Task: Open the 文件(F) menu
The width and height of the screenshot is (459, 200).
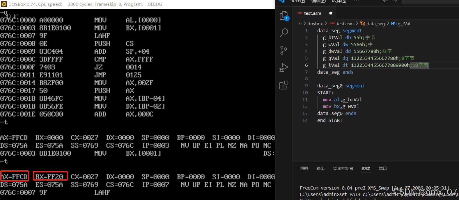Action: click(x=298, y=1)
